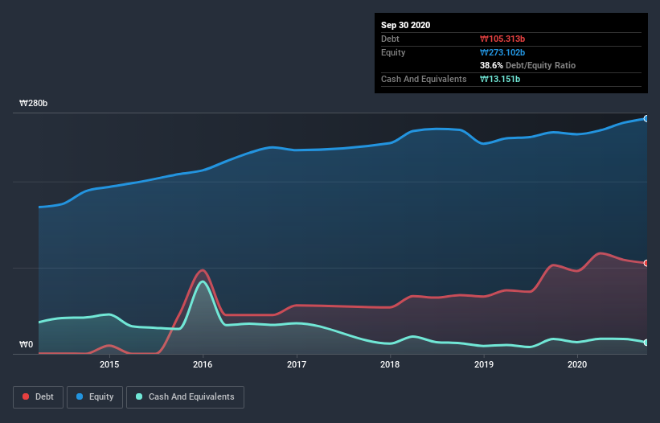Click the Sep 30 2020 tooltip date
660x423 pixels.
coord(405,25)
